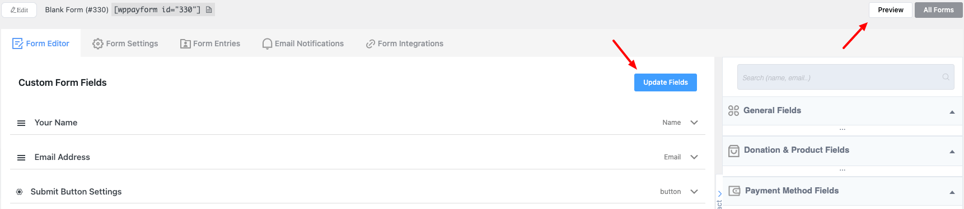Switch to the Form Entries tab

[210, 43]
